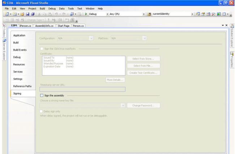Open the Object Browser toolbar icon
Screen dimensions: 235x154
(x=208, y=14)
